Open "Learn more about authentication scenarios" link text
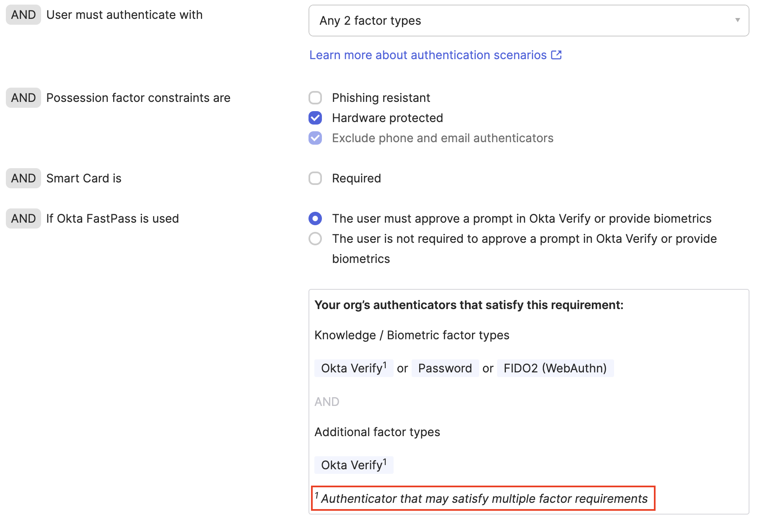757x520 pixels. click(x=428, y=55)
